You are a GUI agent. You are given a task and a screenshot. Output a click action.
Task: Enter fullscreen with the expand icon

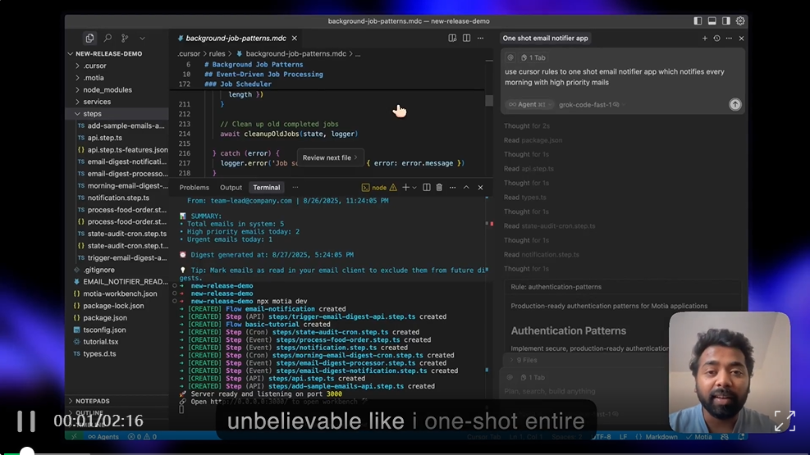[x=785, y=421]
